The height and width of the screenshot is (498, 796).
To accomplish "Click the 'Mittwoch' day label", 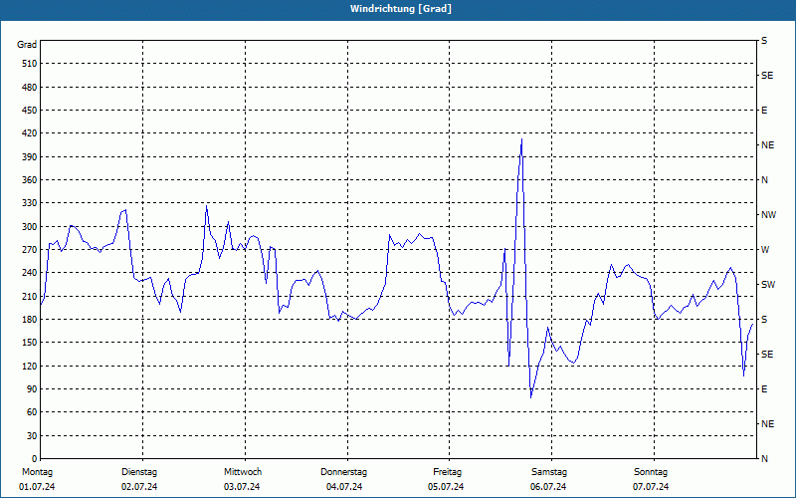I will [243, 472].
